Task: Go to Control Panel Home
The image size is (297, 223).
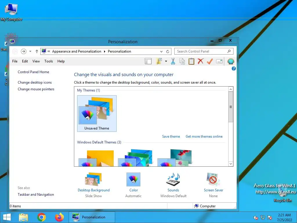Action: (x=33, y=72)
